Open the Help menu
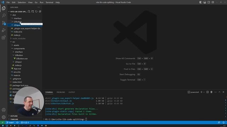 pyautogui.click(x=57, y=2)
